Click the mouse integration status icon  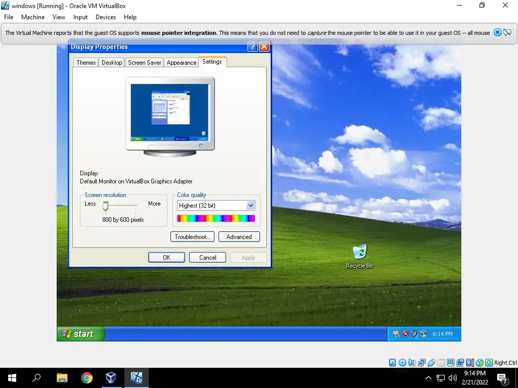click(480, 363)
